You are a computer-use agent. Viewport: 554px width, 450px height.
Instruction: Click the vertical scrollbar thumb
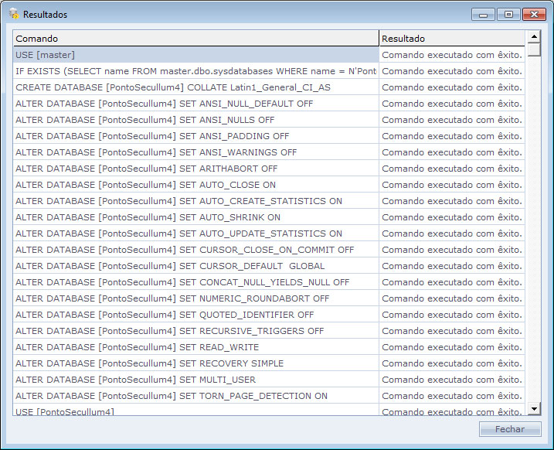[x=534, y=49]
